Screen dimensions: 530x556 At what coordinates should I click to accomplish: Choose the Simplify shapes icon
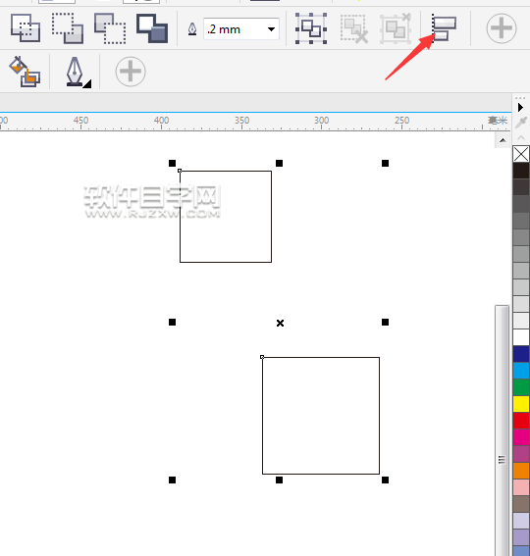[x=152, y=28]
